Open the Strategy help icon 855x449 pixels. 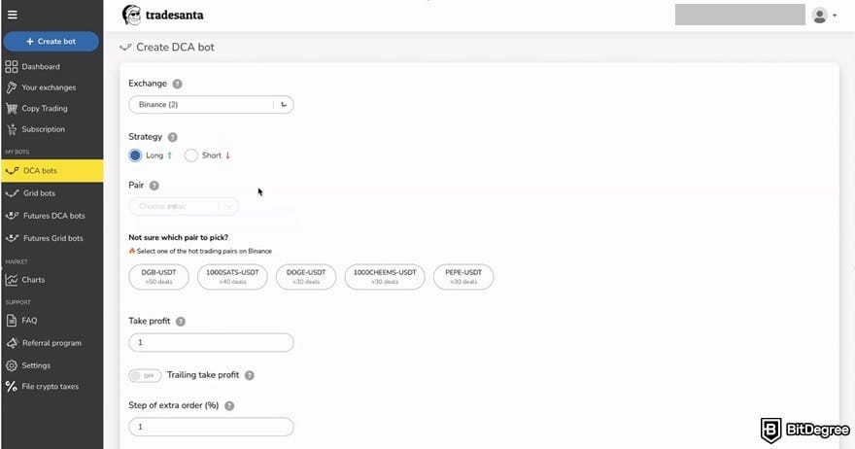point(172,137)
